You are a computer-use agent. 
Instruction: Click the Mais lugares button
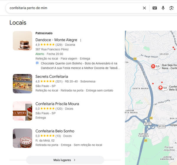(x=65, y=160)
